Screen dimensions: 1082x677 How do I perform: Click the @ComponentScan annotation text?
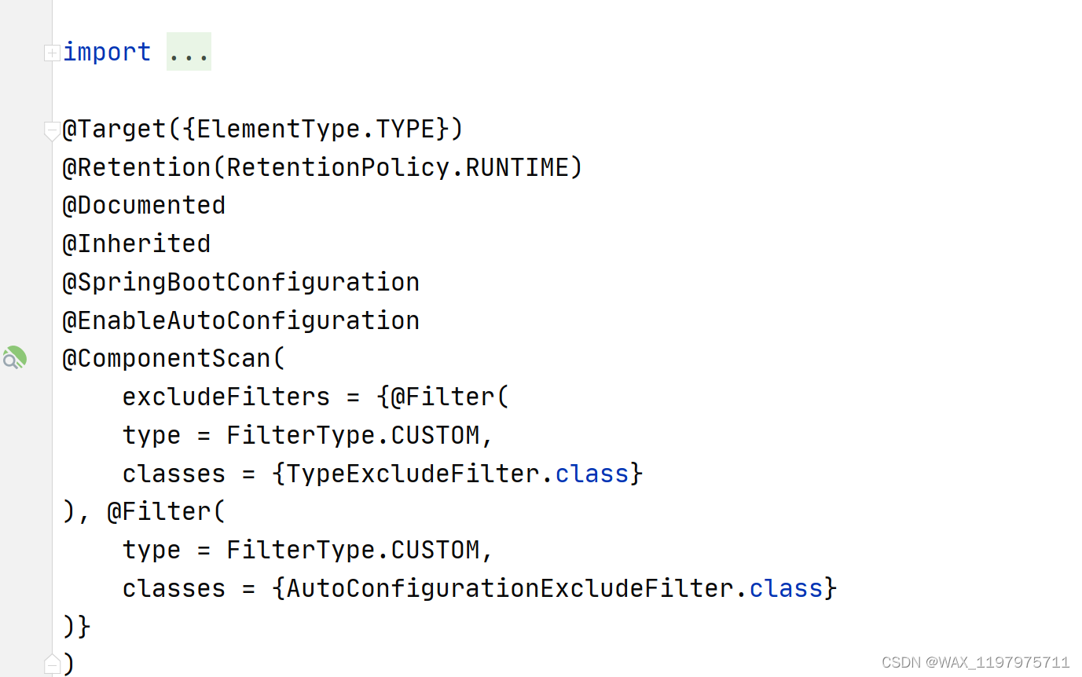[167, 358]
